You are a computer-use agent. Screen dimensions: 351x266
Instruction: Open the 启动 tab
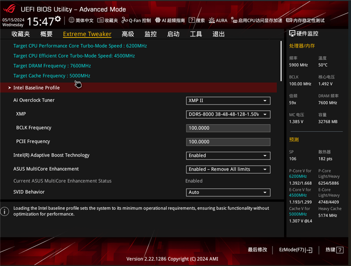pos(173,34)
